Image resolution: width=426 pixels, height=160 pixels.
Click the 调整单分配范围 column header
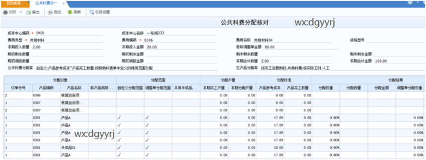(x=158, y=88)
